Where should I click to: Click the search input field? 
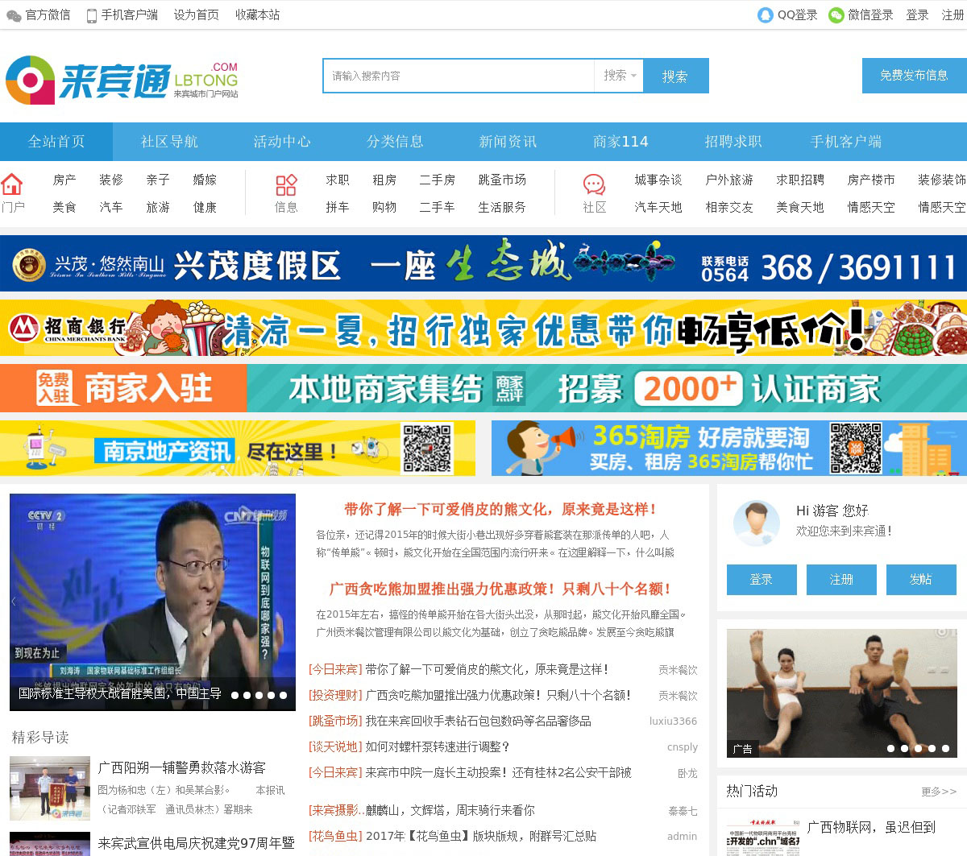click(459, 76)
